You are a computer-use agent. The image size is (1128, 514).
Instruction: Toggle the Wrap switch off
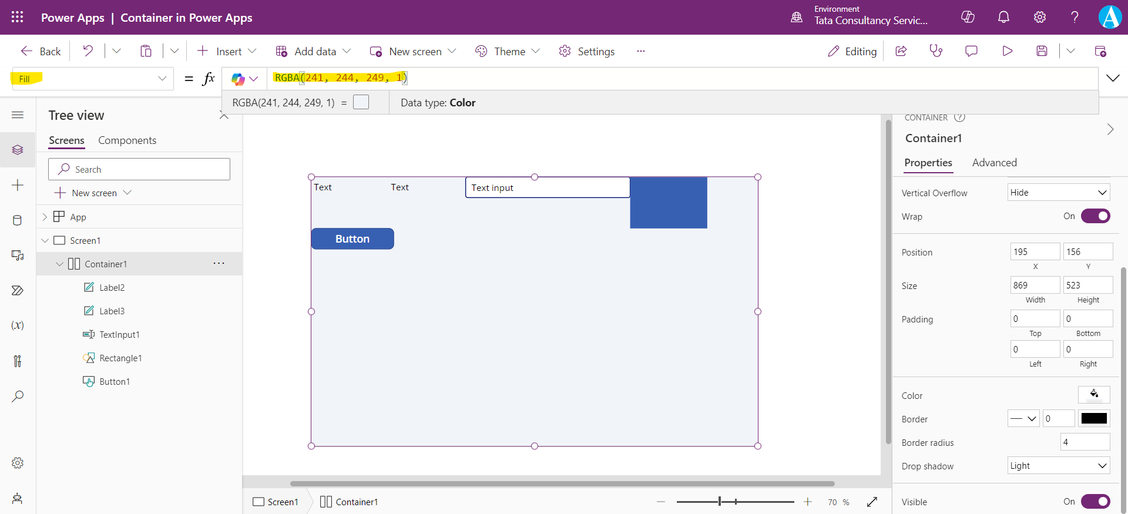tap(1095, 216)
